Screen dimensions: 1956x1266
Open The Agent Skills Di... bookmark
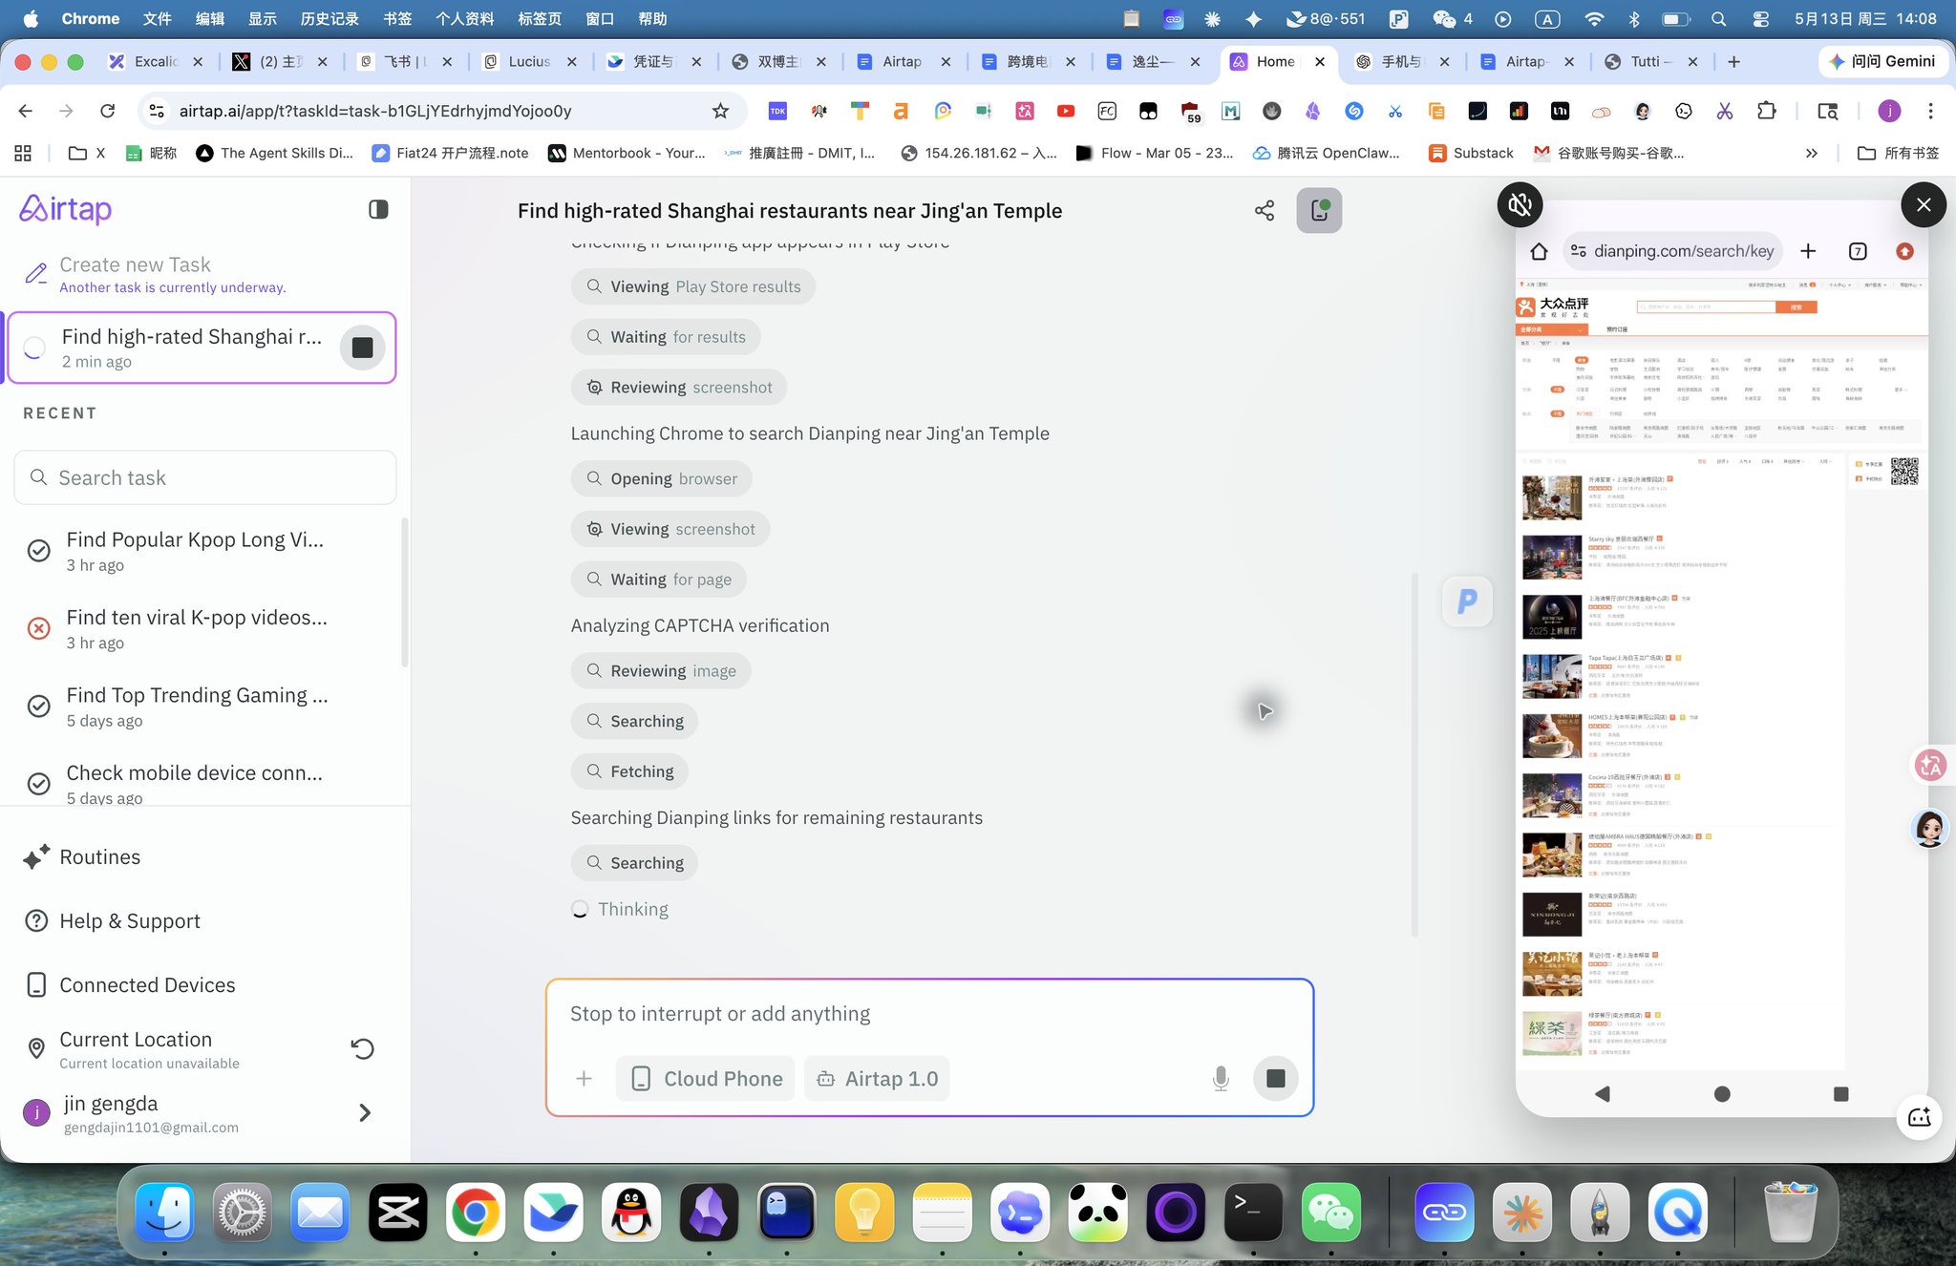(274, 153)
